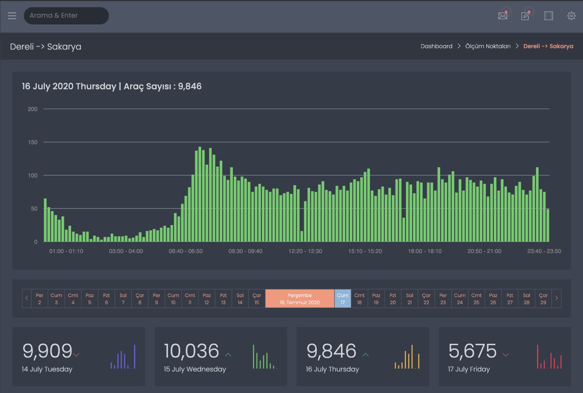Click the Arama & Enter search field

coord(66,16)
